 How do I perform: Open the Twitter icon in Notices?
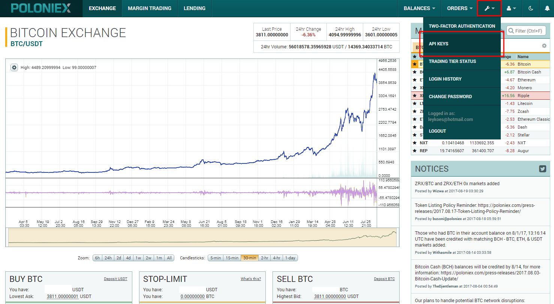542,169
